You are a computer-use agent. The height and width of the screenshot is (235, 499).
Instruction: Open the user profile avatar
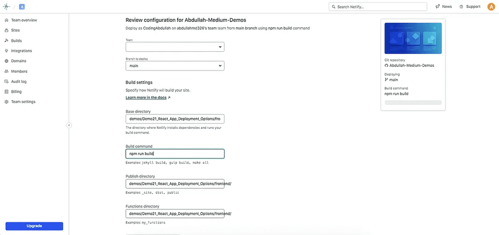coord(491,6)
